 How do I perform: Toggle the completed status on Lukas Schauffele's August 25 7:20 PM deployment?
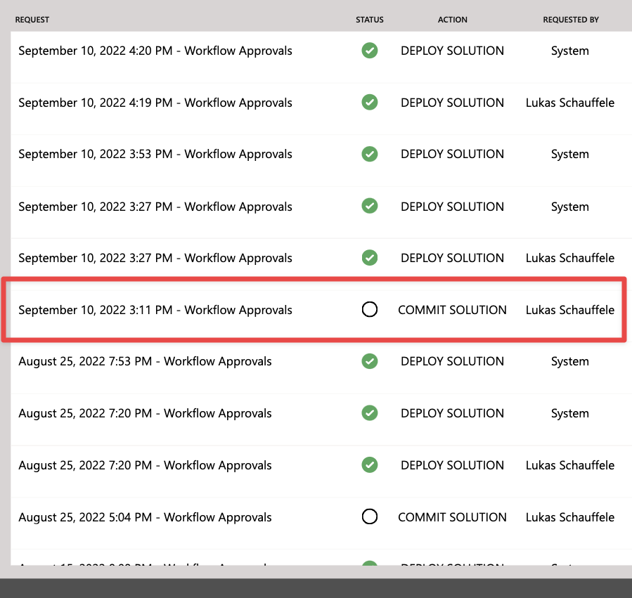(370, 465)
